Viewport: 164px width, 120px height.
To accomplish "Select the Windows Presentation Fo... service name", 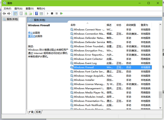I will [89, 101].
